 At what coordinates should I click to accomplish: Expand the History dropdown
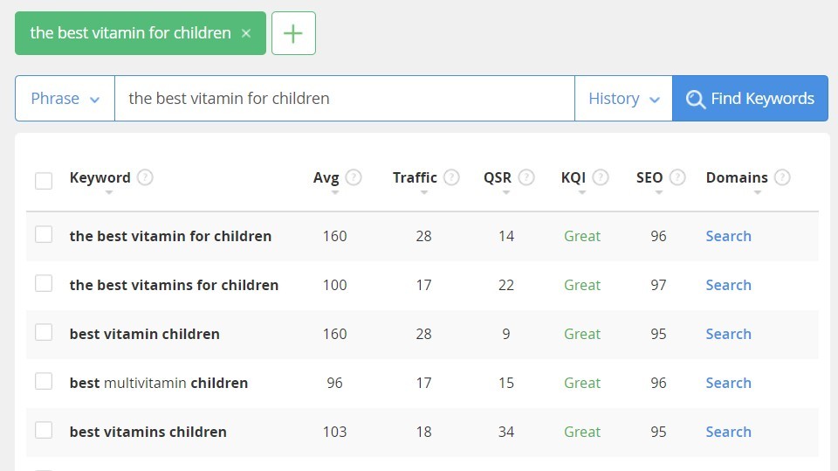point(623,99)
